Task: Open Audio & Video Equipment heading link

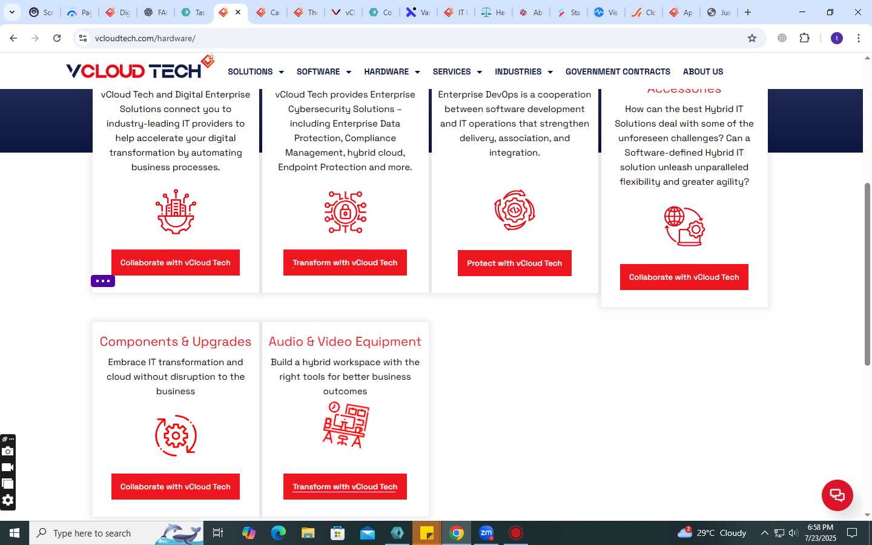Action: (345, 342)
